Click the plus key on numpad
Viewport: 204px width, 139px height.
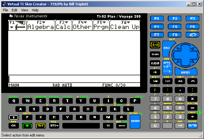click(192, 117)
